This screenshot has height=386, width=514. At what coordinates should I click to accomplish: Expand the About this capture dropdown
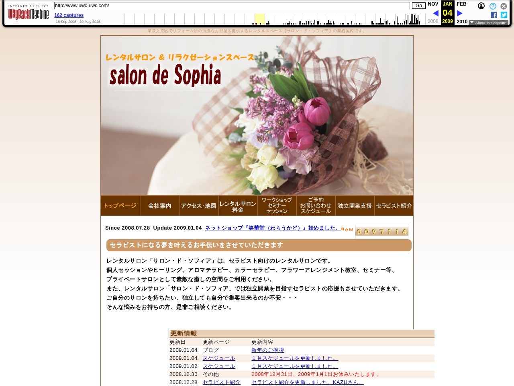click(488, 23)
